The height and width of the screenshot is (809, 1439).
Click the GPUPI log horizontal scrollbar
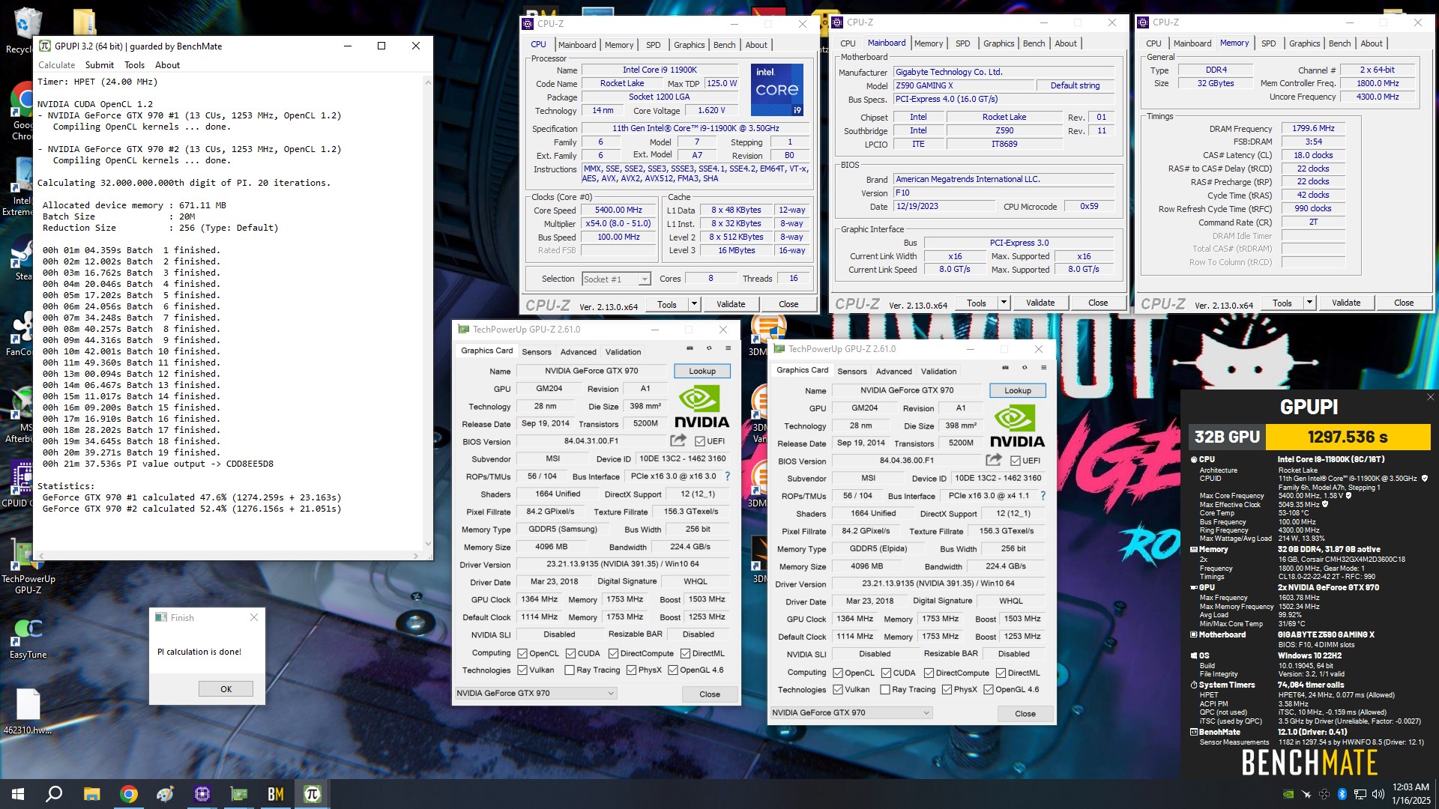coord(229,556)
